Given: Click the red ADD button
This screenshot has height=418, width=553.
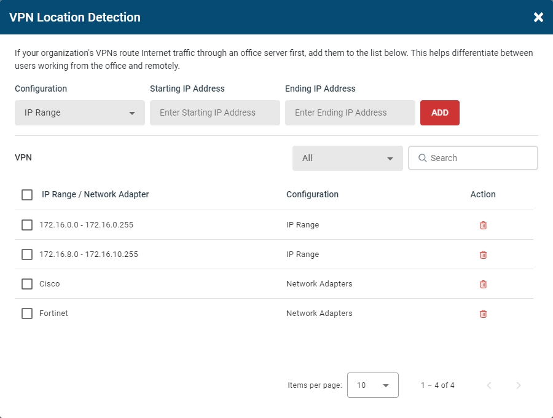Looking at the screenshot, I should 440,113.
